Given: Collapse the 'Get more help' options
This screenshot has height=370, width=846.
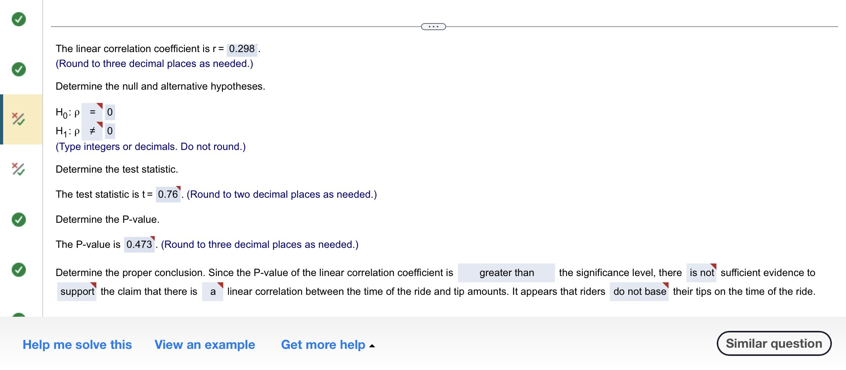Looking at the screenshot, I should pyautogui.click(x=327, y=345).
